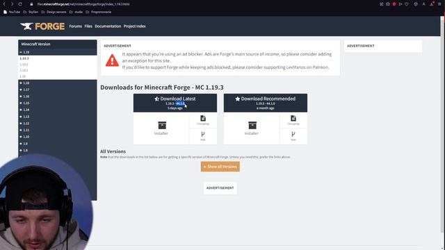The height and width of the screenshot is (250, 445).
Task: Select version 1.19.1 in the sidebar
Action: pyautogui.click(x=24, y=70)
